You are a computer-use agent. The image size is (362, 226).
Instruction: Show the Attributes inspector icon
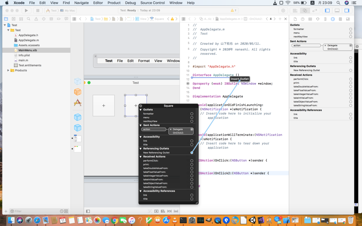click(318, 19)
